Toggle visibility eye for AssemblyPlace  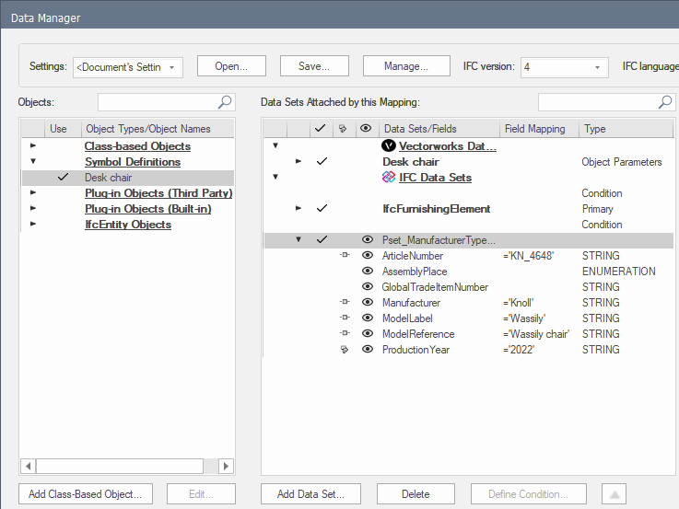(x=367, y=272)
